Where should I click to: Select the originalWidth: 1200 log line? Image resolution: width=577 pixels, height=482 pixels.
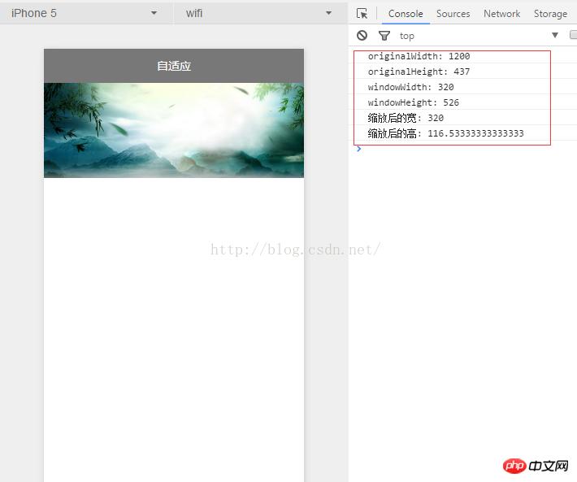[419, 56]
